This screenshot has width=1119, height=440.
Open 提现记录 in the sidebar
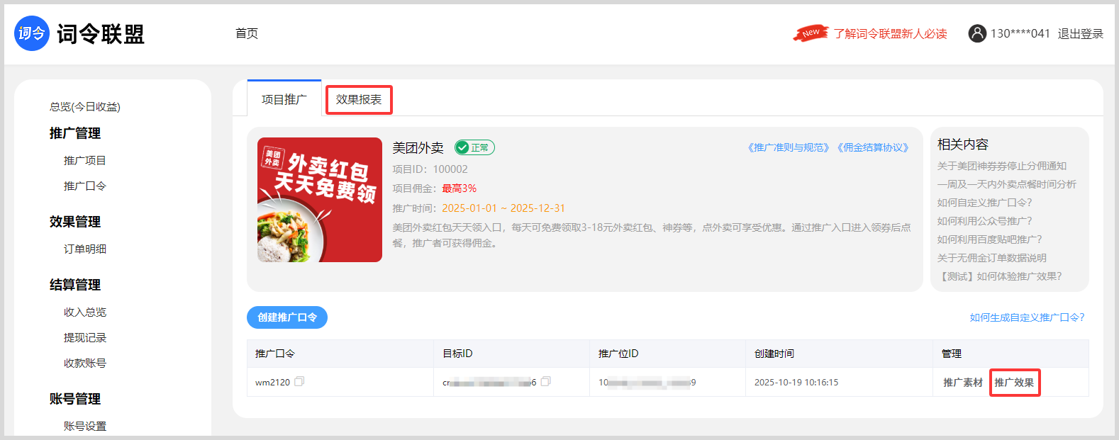(x=85, y=338)
